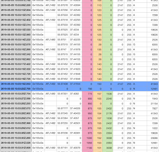Click latitude cell 55.97518
Image resolution: width=159 pixels, height=152 pixels.
click(62, 20)
